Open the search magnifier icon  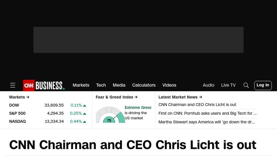pos(246,85)
